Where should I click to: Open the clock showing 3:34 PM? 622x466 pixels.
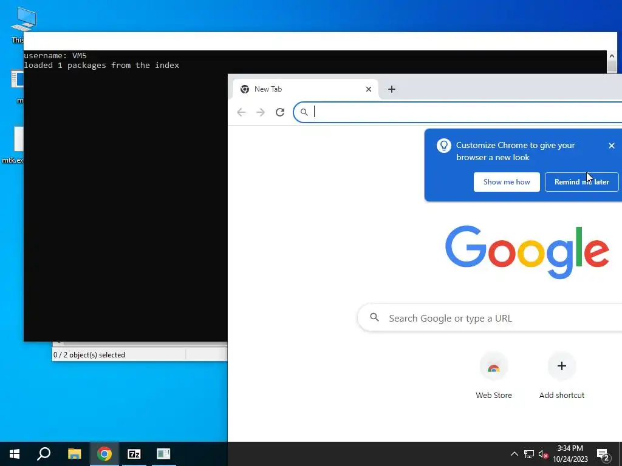point(570,454)
